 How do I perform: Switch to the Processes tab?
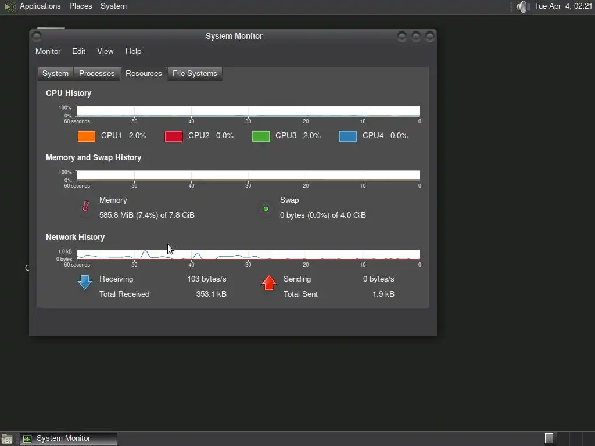(97, 74)
